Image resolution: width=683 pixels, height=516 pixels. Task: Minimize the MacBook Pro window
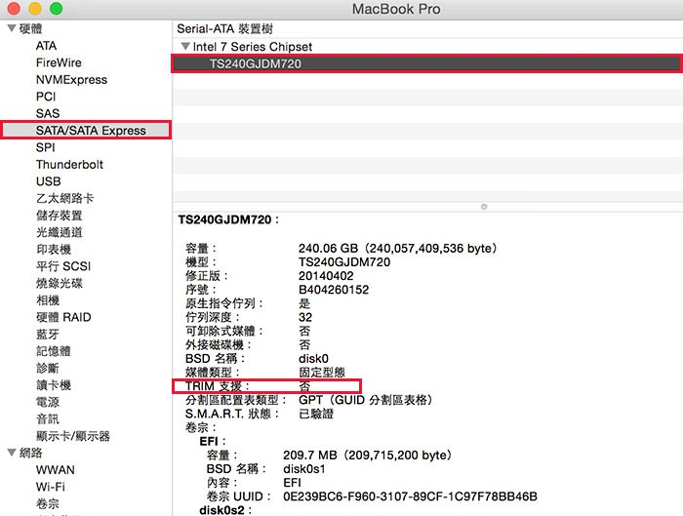click(35, 9)
